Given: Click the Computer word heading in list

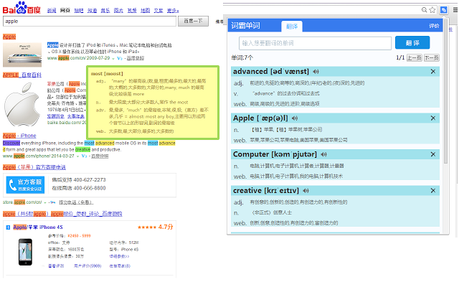Looking at the screenshot, I should pos(275,154).
